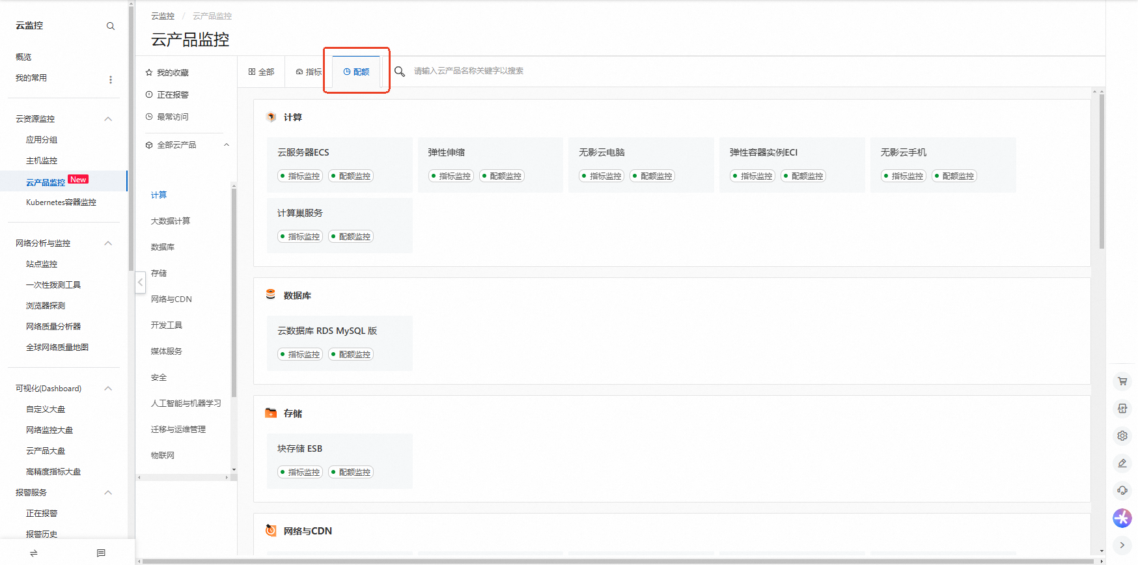Open the more options menu next to 我的常用
Screen dimensions: 1138x565
click(x=111, y=79)
